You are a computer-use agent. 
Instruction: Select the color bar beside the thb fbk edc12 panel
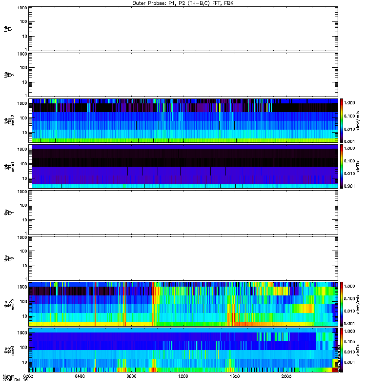(x=342, y=120)
